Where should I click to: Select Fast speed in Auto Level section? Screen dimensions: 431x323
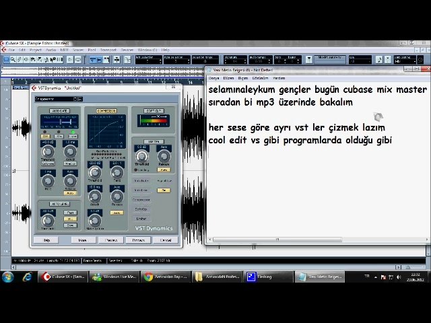point(70,213)
